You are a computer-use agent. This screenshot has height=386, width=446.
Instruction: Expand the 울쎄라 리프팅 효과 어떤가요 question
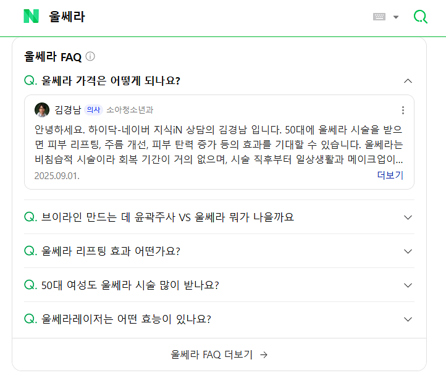click(x=407, y=251)
